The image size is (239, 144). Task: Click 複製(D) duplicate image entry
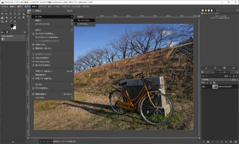pyautogui.click(x=53, y=11)
